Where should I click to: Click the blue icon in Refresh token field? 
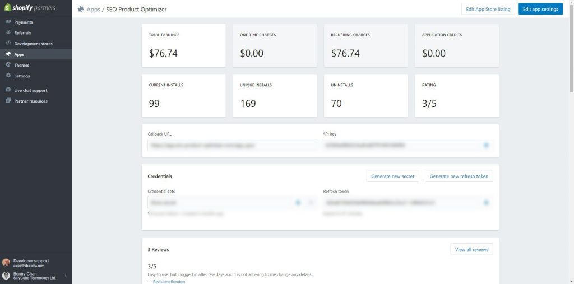pos(486,202)
